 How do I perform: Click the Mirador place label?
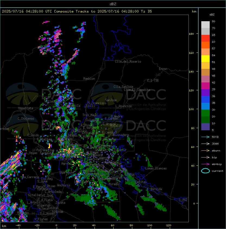point(114,184)
